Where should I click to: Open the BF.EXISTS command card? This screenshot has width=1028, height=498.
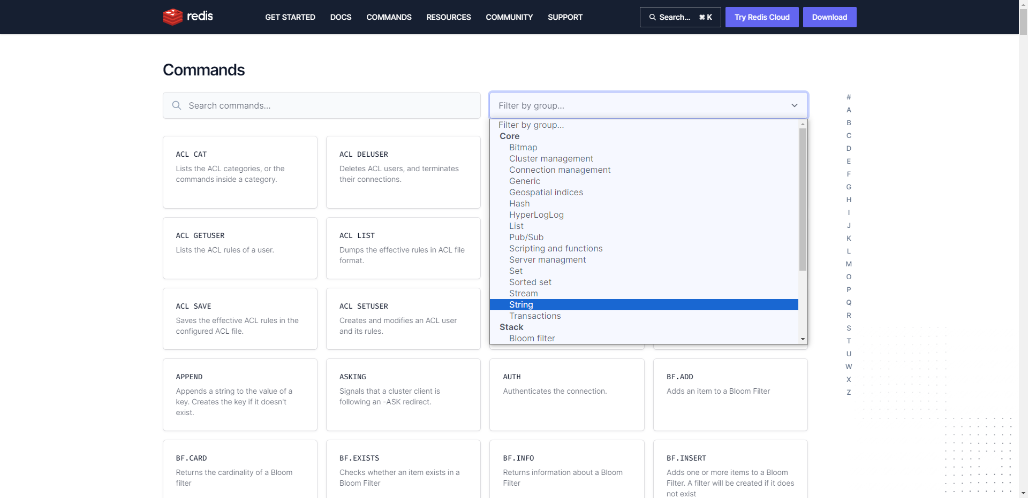click(403, 469)
